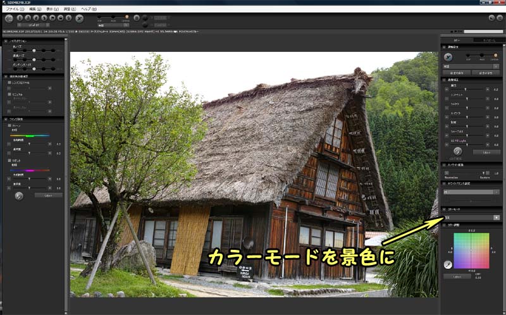The image size is (506, 315).
Task: Click the second icon at top-right of toolbar
Action: 499,18
